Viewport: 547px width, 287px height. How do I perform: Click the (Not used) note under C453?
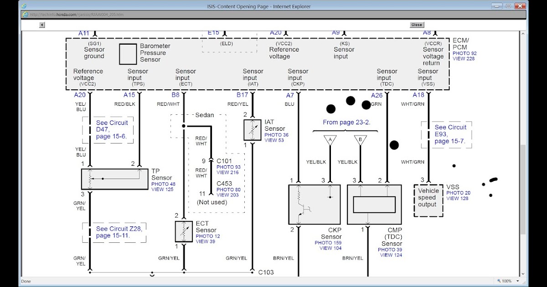coord(212,202)
